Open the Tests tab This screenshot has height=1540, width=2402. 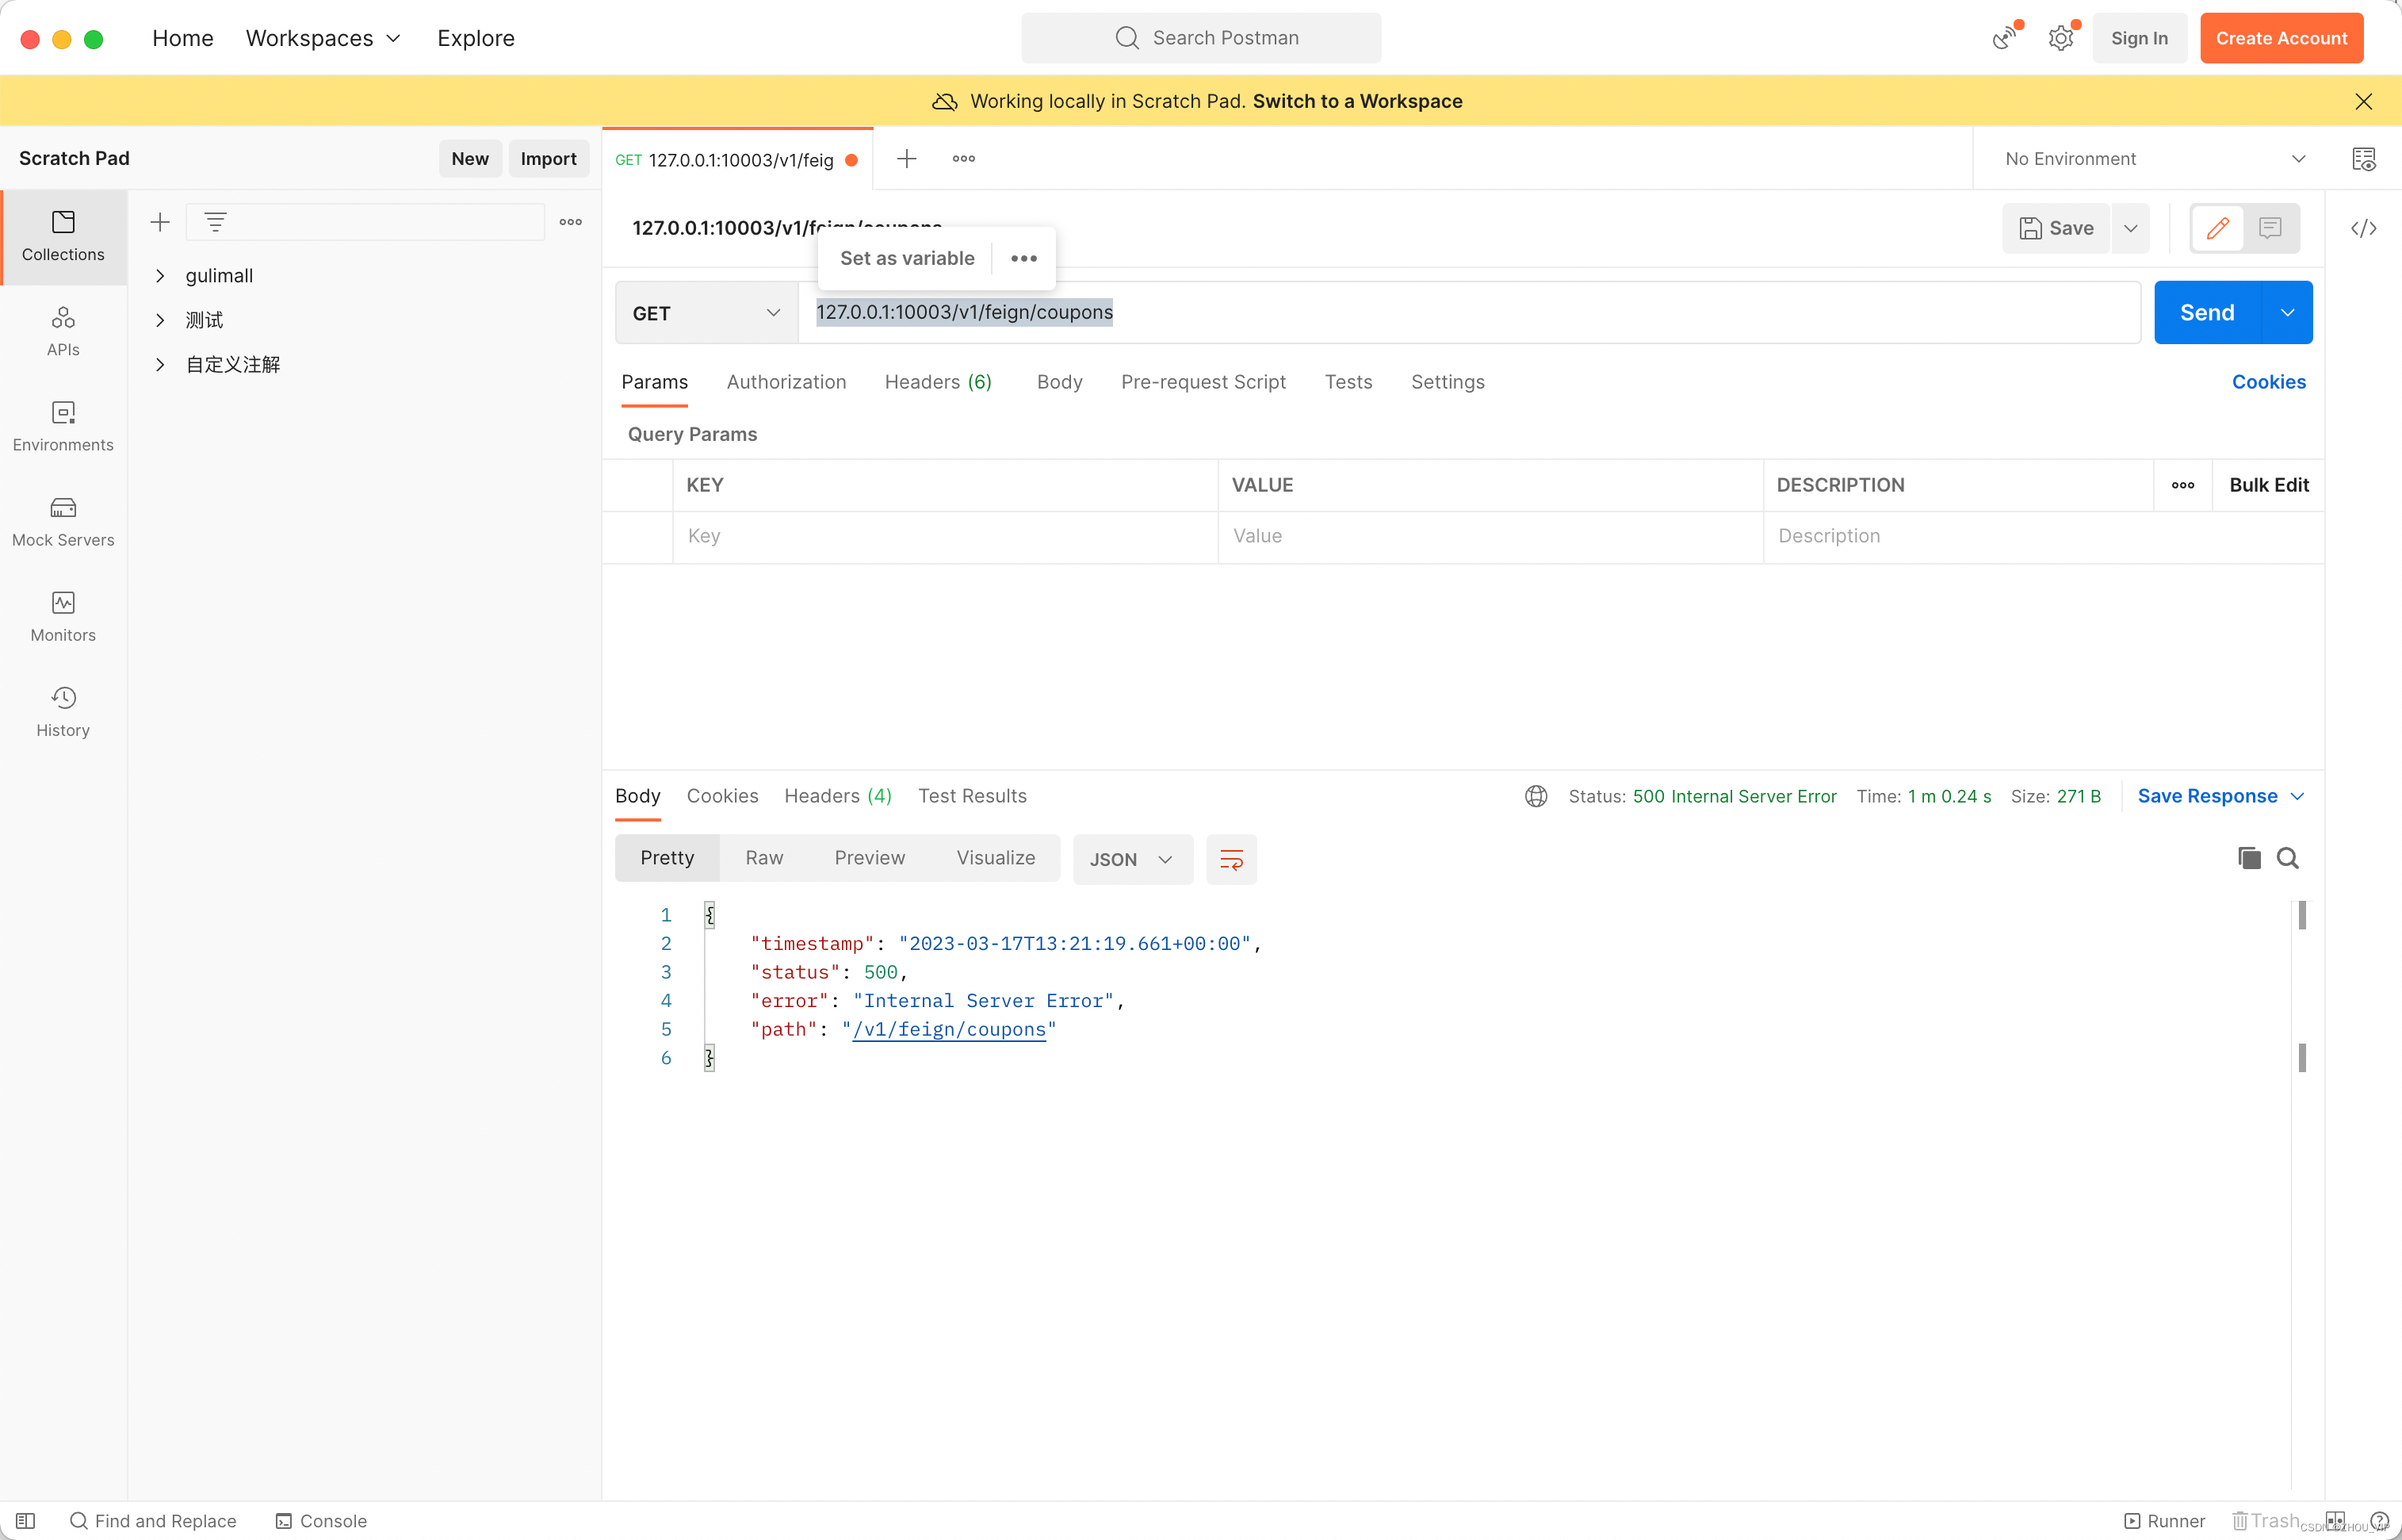click(1348, 382)
